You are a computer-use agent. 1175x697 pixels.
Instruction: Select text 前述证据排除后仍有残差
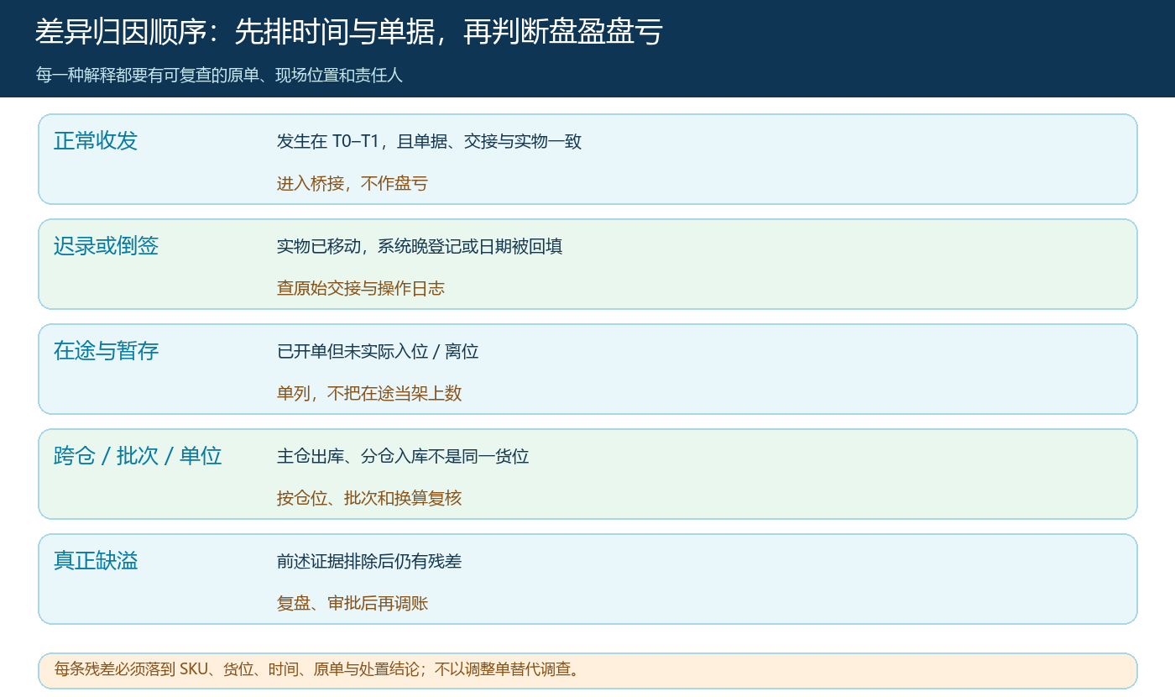(369, 561)
